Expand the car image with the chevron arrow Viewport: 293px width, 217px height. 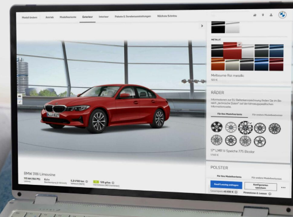point(202,26)
